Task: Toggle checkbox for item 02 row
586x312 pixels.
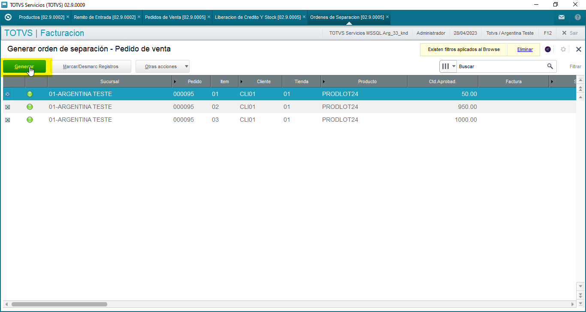Action: 7,107
